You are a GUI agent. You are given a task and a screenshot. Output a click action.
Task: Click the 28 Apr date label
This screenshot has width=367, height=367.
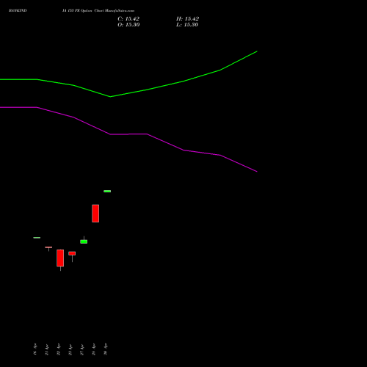(94, 349)
